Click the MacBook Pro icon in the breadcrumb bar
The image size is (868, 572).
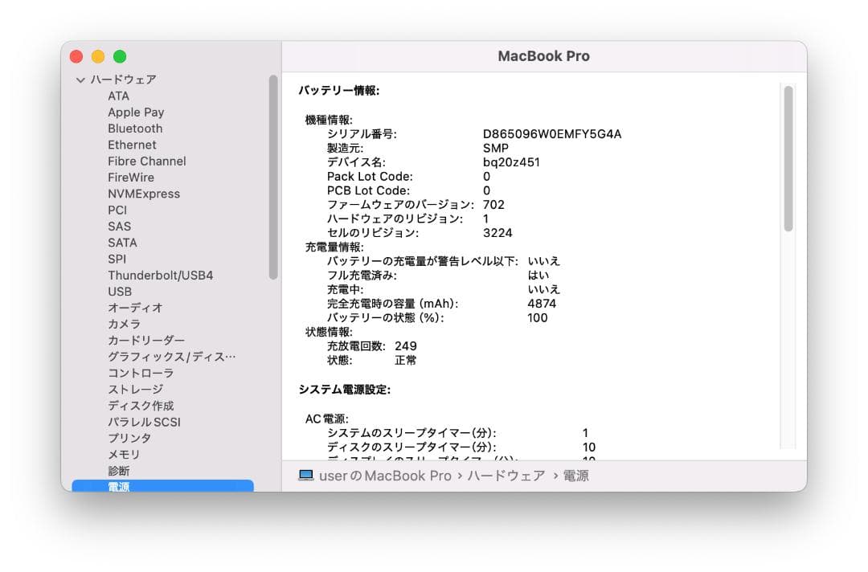(306, 475)
